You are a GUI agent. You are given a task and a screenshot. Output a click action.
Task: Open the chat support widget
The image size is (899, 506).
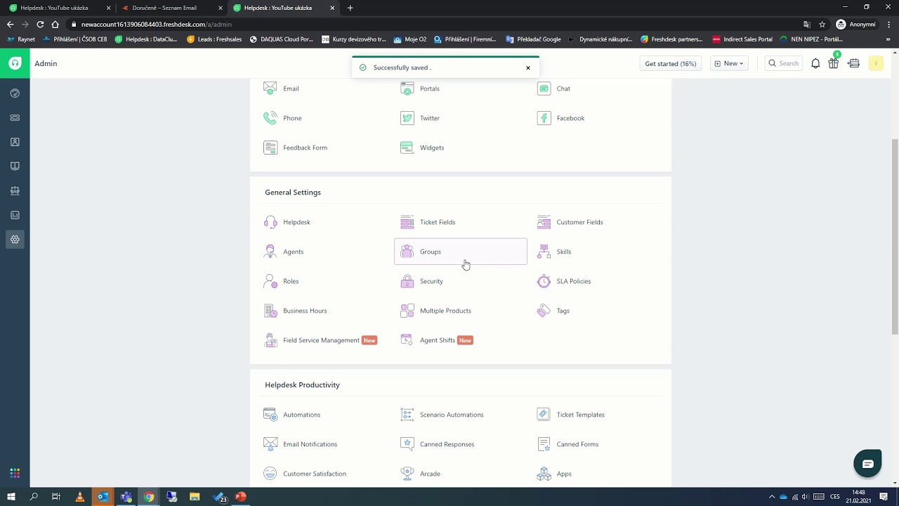[x=867, y=464]
